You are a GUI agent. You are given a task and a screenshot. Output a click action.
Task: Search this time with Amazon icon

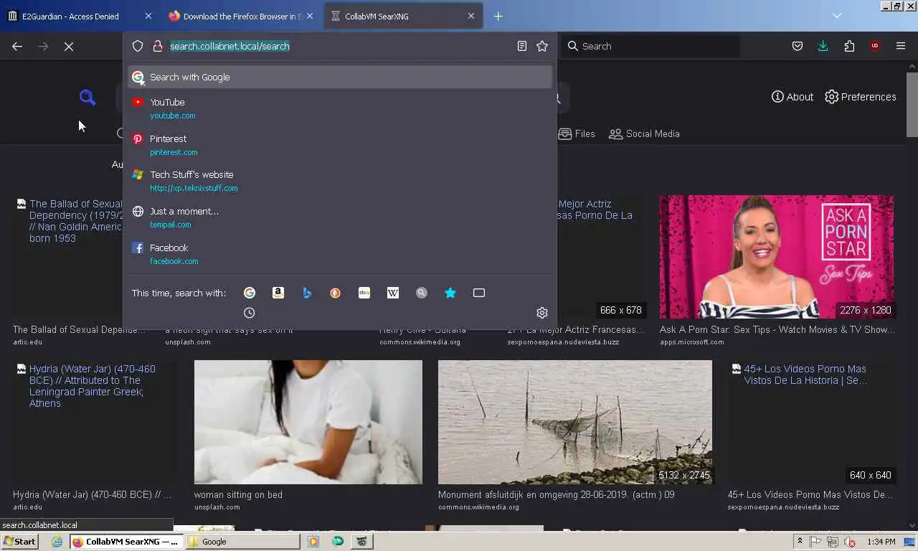click(x=278, y=293)
